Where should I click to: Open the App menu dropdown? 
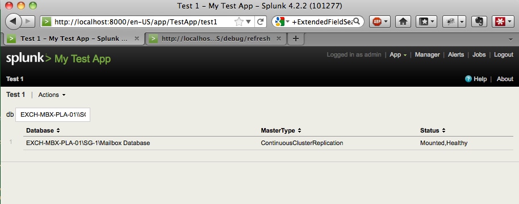[x=398, y=55]
